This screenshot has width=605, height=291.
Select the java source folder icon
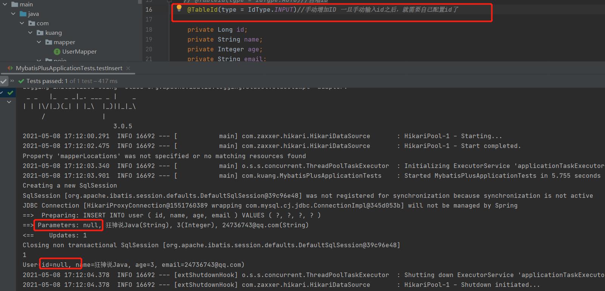tap(23, 14)
